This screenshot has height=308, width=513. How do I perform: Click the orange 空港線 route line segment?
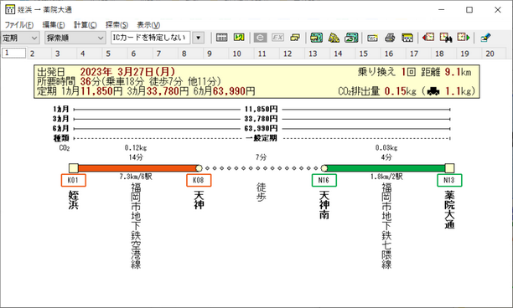pyautogui.click(x=137, y=168)
